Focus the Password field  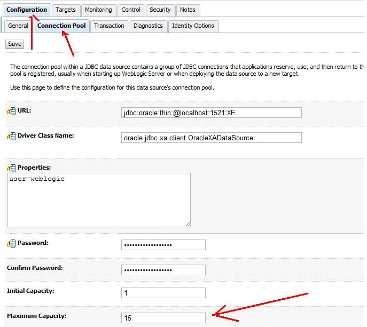coord(163,245)
